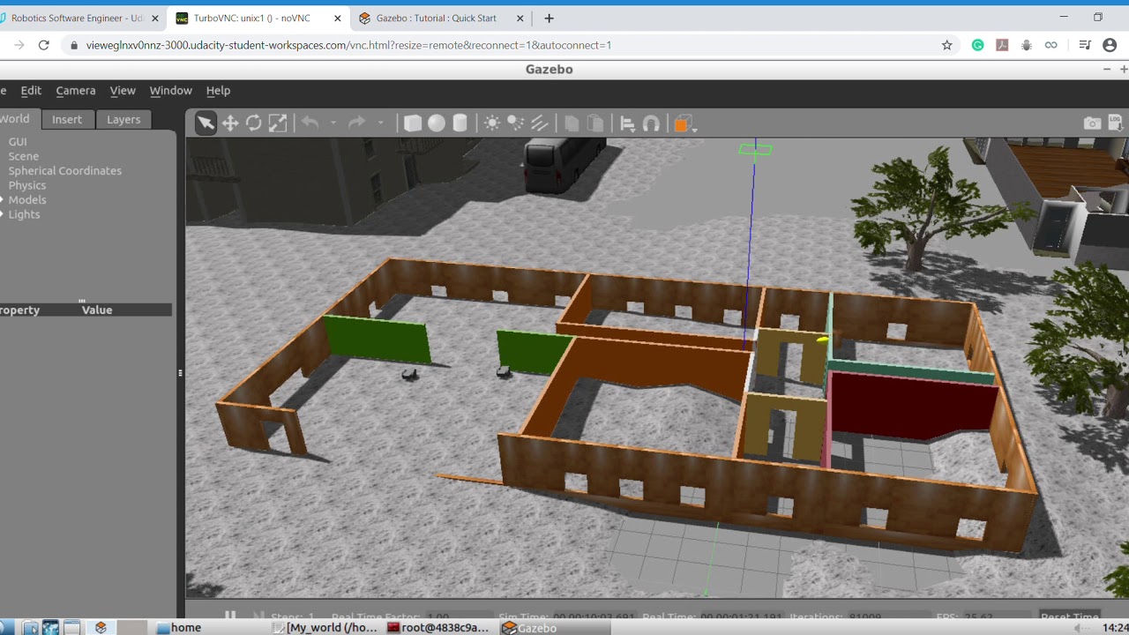Redo the last undone Gazebo action
Screen dimensions: 1129x635
point(357,123)
